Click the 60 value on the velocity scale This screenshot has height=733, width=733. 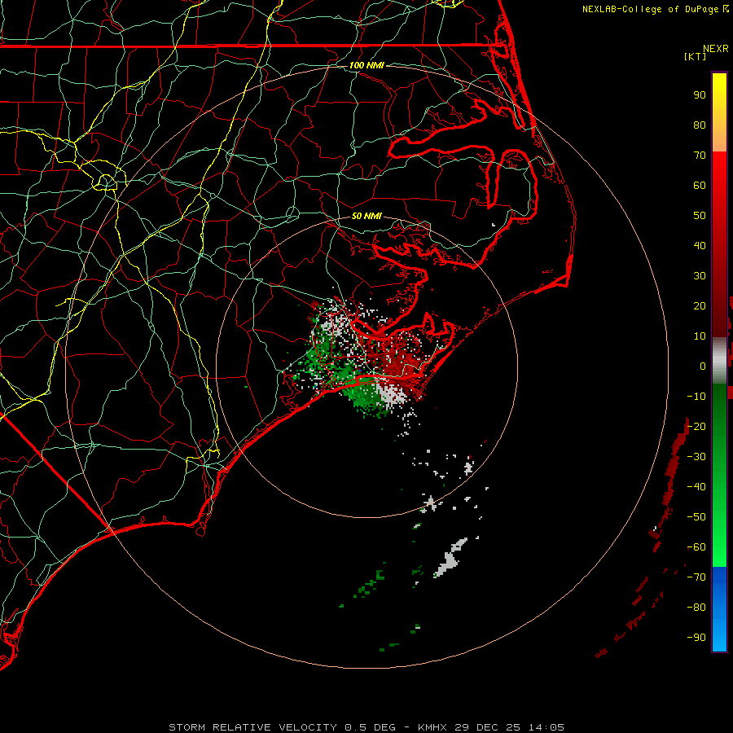click(x=700, y=186)
